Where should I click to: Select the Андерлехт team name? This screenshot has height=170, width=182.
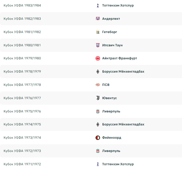point(111,19)
